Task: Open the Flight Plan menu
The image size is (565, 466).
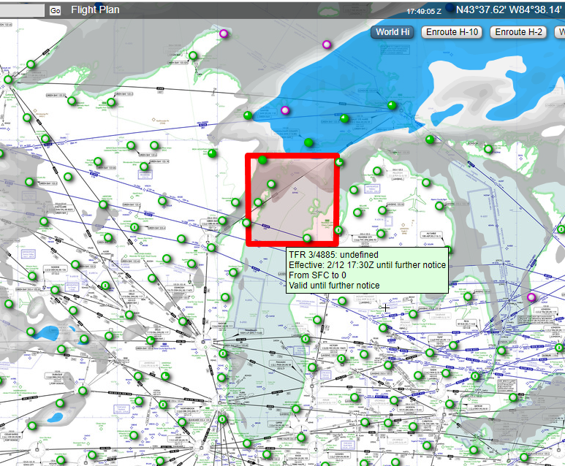Action: 95,10
